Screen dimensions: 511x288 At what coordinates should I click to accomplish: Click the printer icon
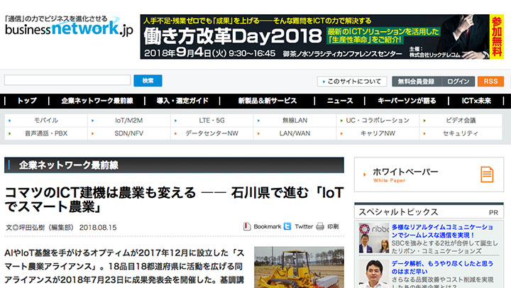(x=320, y=226)
